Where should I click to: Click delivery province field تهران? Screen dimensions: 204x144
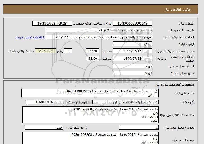click(132, 66)
